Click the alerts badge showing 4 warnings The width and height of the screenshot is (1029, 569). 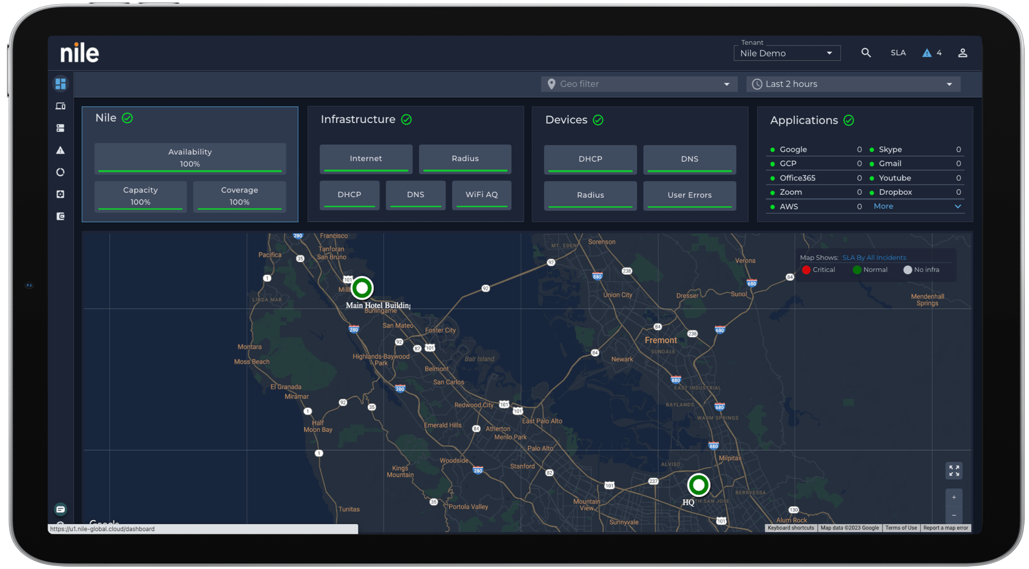(x=931, y=52)
